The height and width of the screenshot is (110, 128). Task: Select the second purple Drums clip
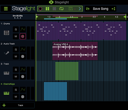click(x=70, y=31)
